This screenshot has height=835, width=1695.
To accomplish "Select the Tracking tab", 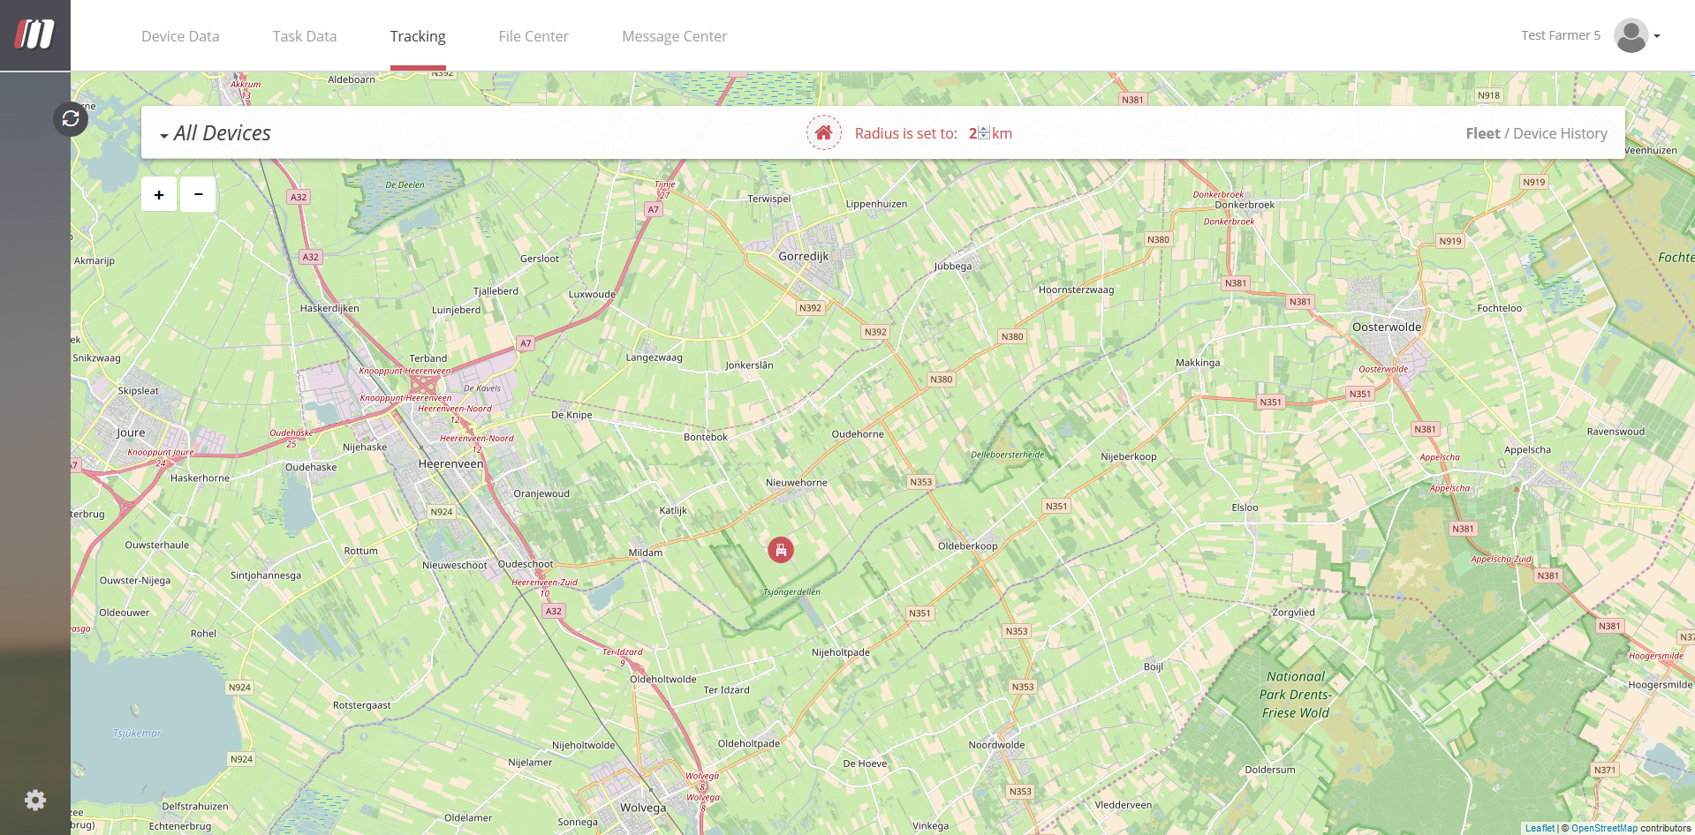I will [418, 36].
